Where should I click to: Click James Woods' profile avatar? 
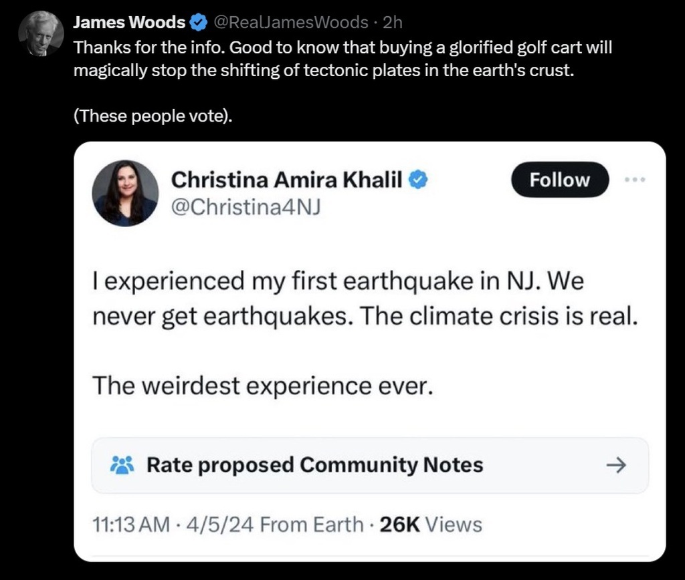point(41,33)
